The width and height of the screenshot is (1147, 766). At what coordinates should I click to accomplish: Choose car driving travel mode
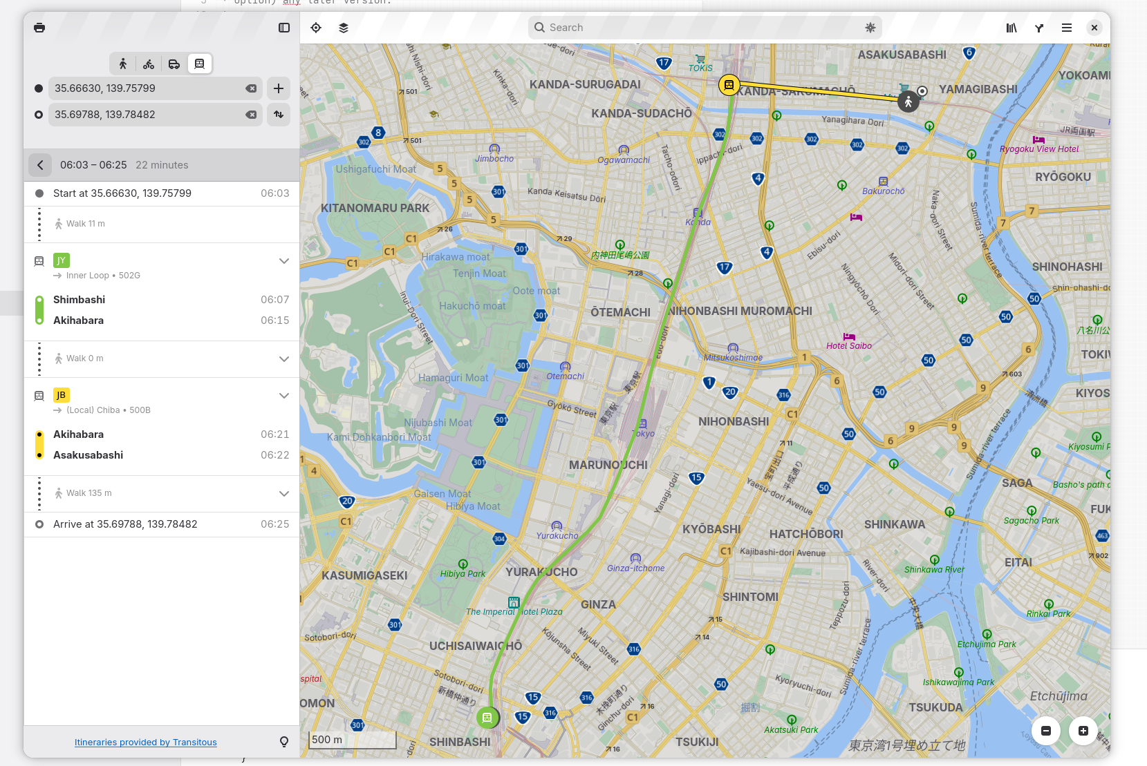click(174, 64)
